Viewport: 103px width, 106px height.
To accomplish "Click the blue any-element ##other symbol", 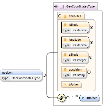I will coord(83,98).
